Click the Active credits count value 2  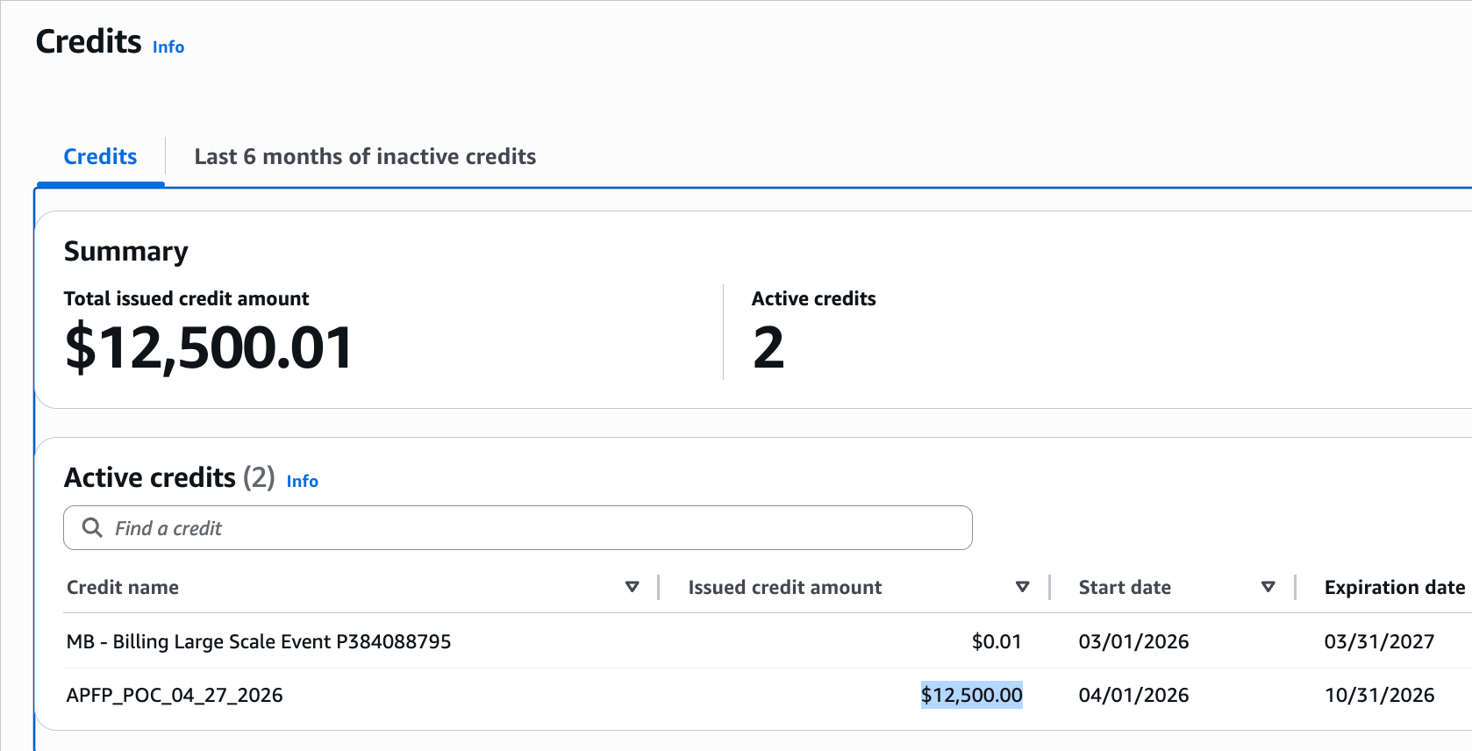click(x=768, y=347)
